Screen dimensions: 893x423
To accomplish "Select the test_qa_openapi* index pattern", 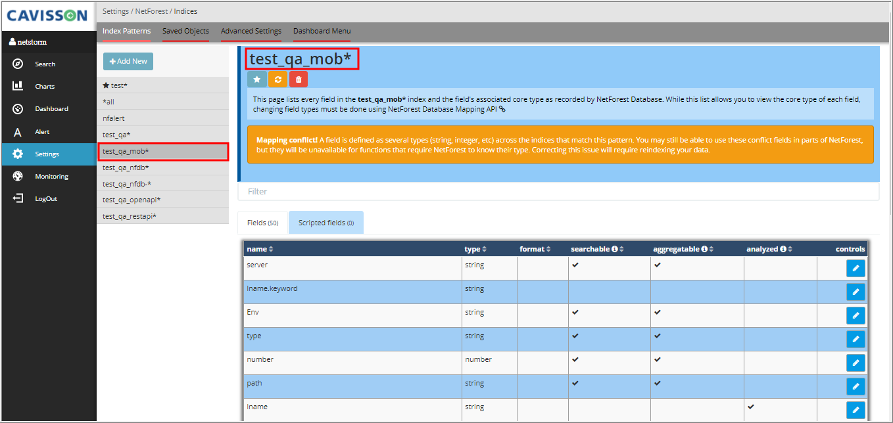I will click(163, 200).
